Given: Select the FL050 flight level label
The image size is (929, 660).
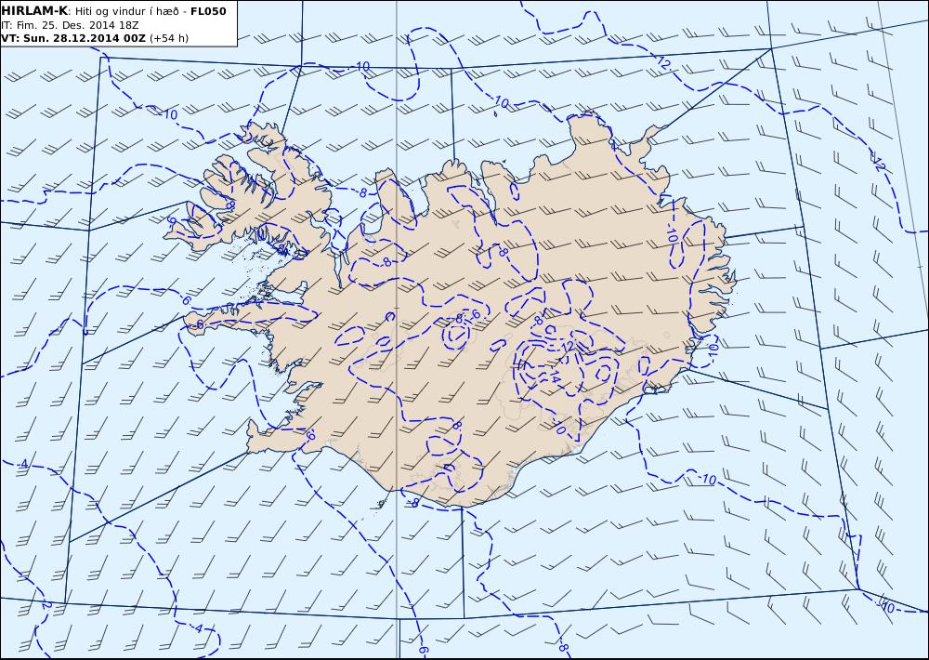Looking at the screenshot, I should pos(208,10).
